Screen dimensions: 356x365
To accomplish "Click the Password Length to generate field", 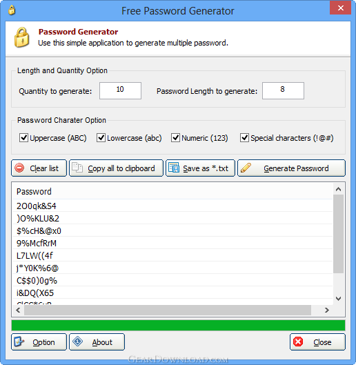I will pyautogui.click(x=283, y=90).
